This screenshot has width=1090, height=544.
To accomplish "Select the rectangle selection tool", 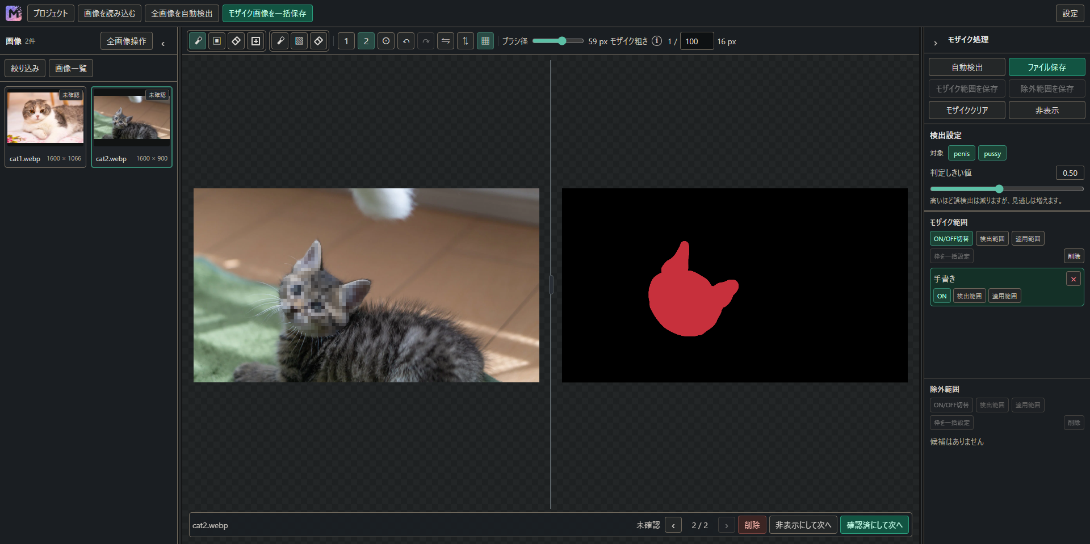I will [x=217, y=41].
